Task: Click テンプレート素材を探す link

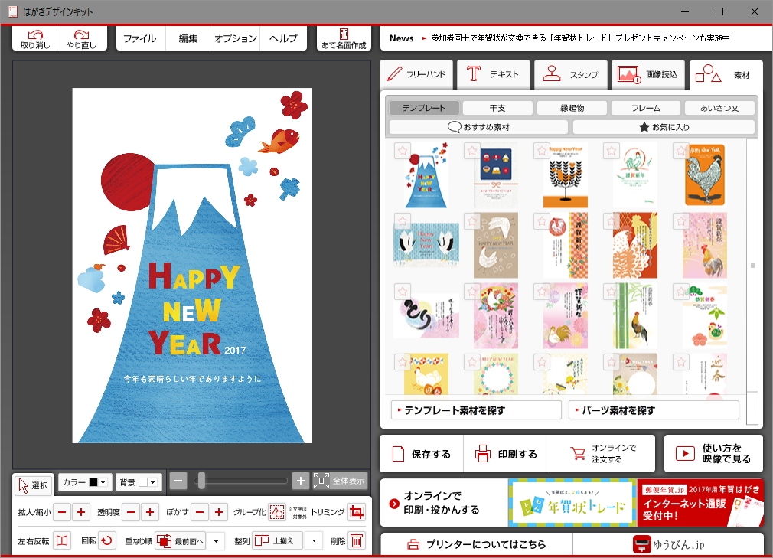Action: pos(476,410)
